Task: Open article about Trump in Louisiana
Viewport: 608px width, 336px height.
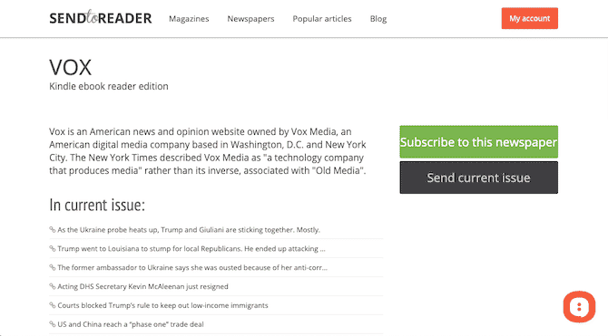Action: (x=191, y=248)
